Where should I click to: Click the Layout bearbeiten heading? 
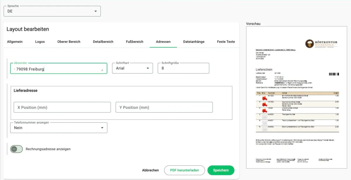[28, 29]
